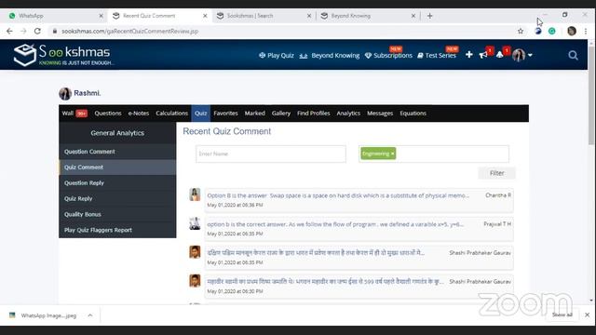Click the green Grammarly extension icon
This screenshot has width=596, height=335.
pos(552,31)
